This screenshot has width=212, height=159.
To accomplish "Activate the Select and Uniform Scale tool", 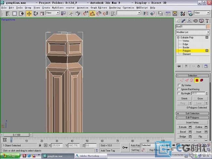I will 42,13.
